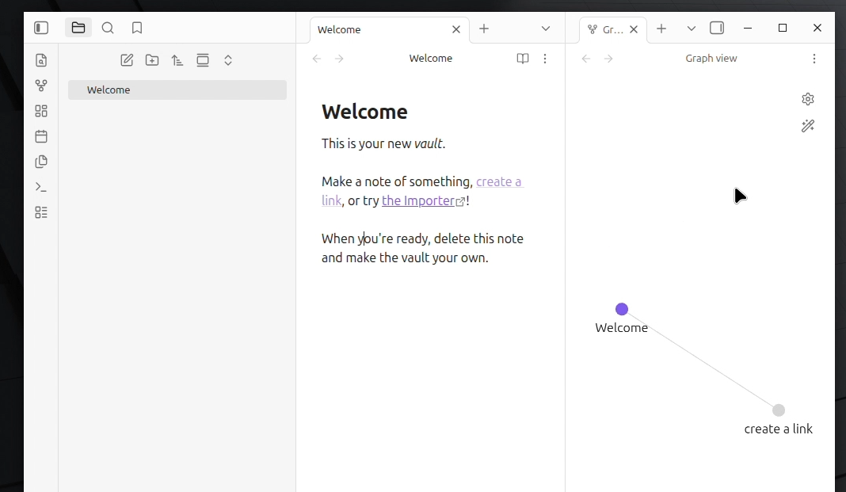Switch to the search tab in sidebar
Screen dimensions: 846x492
pyautogui.click(x=108, y=29)
